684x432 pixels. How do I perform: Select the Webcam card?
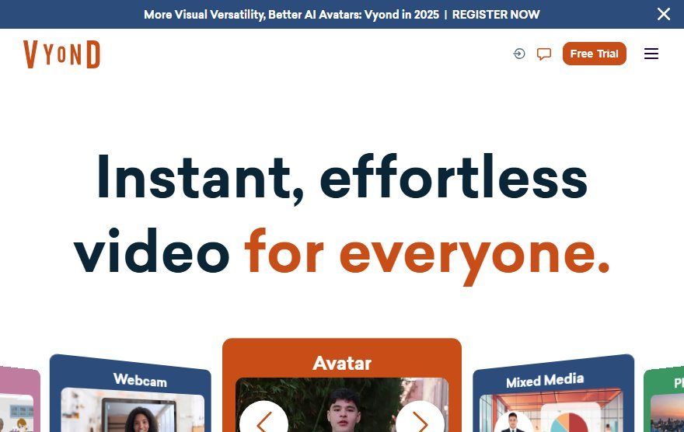point(131,394)
